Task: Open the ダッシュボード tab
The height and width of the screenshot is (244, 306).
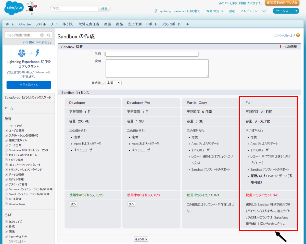Action: 171,24
